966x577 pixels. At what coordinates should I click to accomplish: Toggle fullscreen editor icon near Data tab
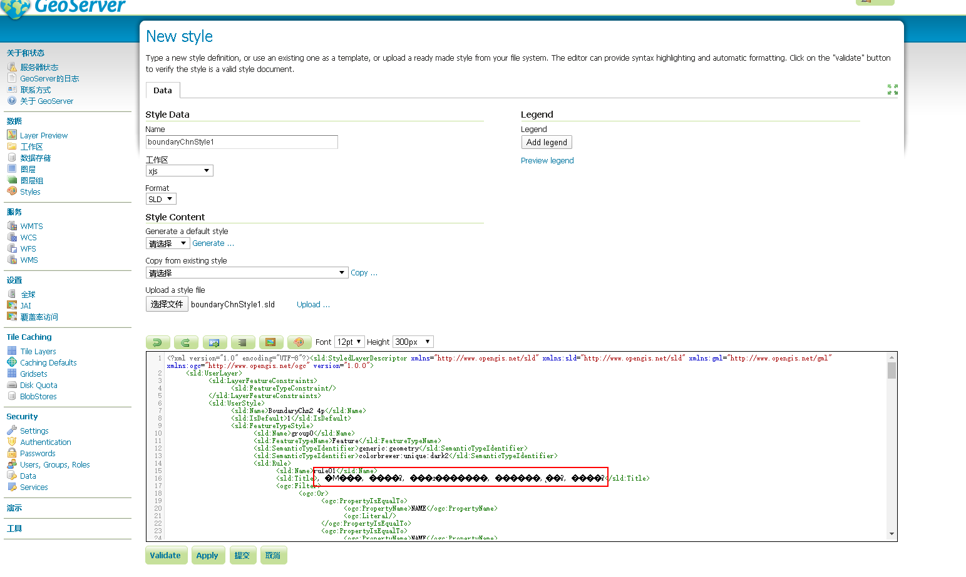pyautogui.click(x=893, y=89)
